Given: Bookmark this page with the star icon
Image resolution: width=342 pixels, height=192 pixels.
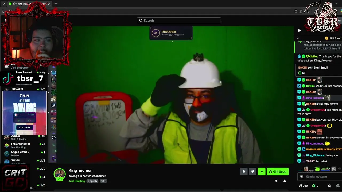Looking at the screenshot, I should point(301,11).
